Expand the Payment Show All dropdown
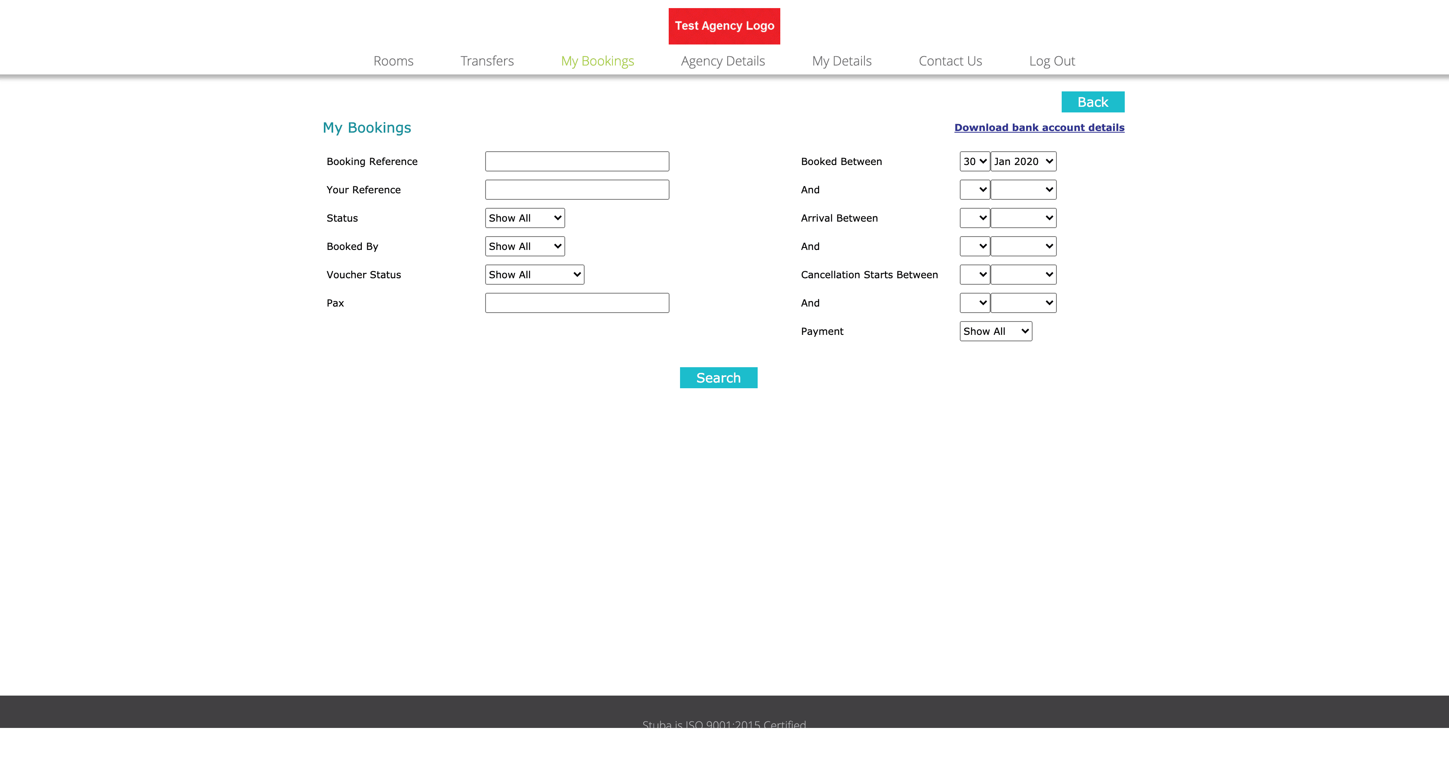This screenshot has width=1449, height=770. 995,332
